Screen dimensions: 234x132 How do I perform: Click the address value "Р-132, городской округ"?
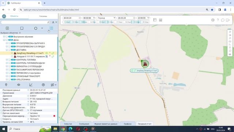41,99
